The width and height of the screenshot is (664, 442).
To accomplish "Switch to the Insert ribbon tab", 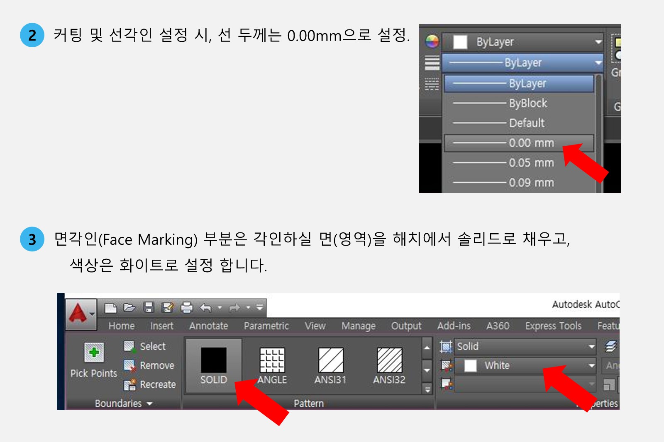I will coord(162,326).
